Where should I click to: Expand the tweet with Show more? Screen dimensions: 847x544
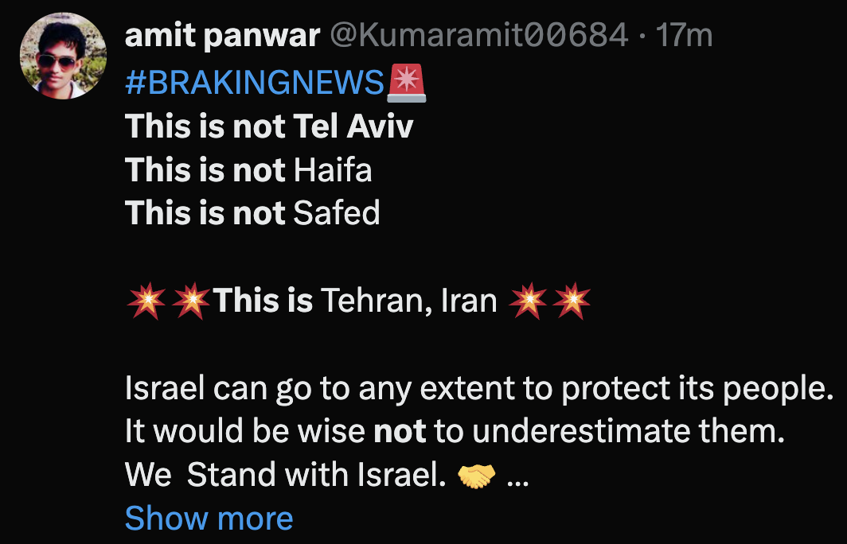pos(209,518)
